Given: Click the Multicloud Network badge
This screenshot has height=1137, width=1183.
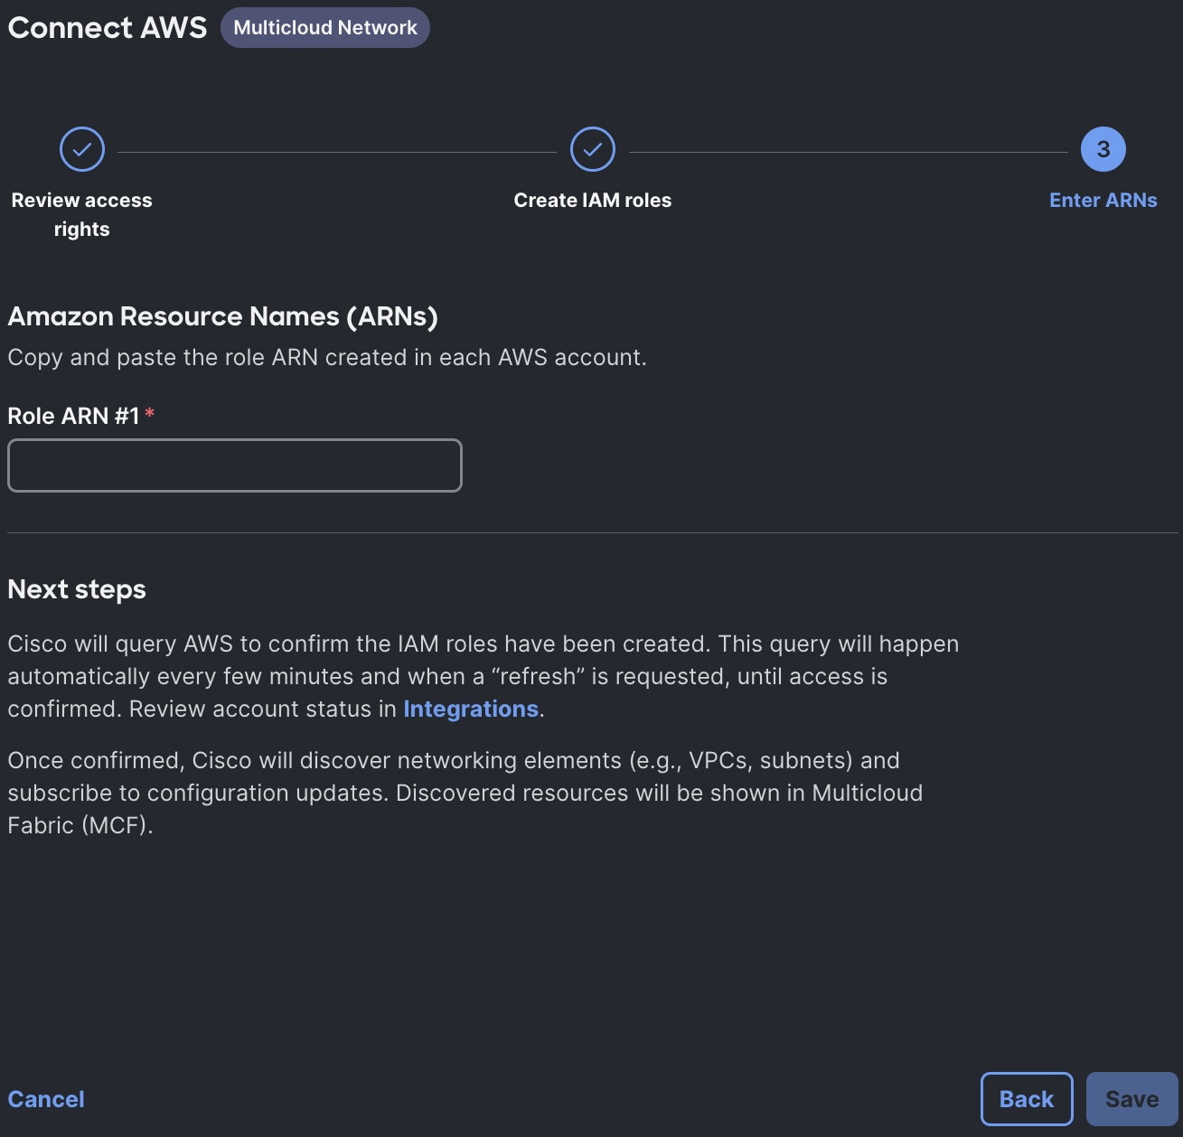Looking at the screenshot, I should click(325, 27).
